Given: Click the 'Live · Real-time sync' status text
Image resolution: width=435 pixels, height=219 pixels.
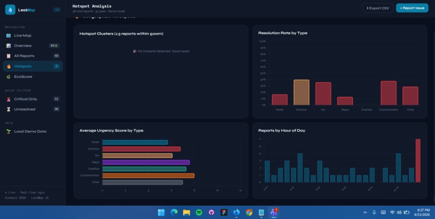Looking at the screenshot, I should coord(25,193).
